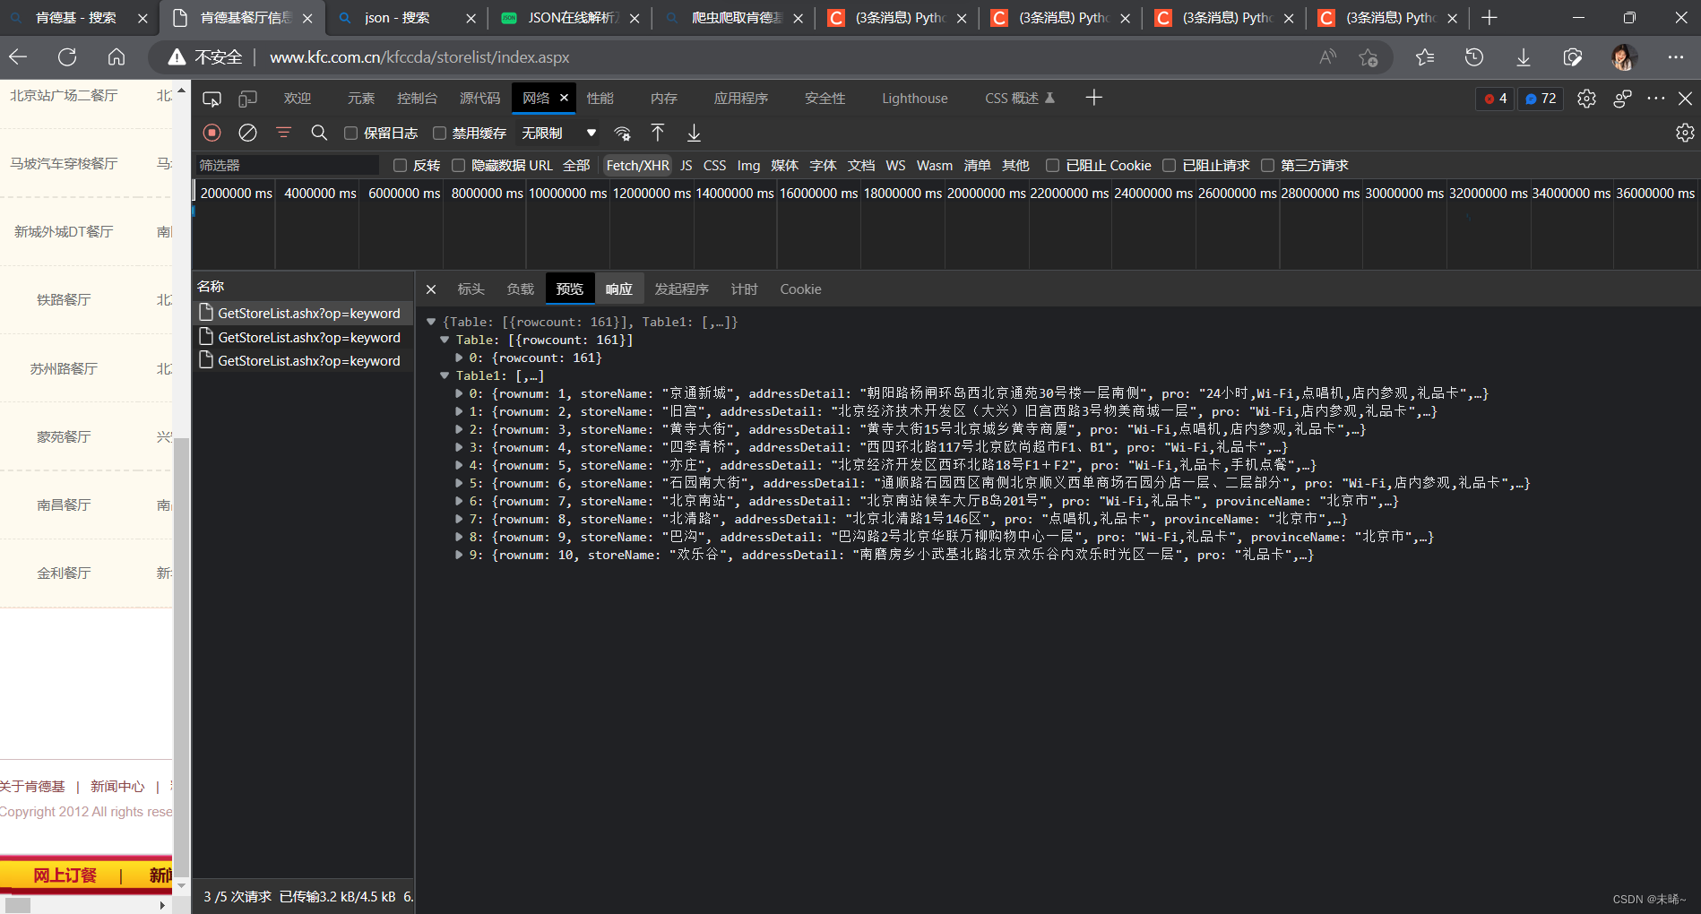The height and width of the screenshot is (914, 1701).
Task: Toggle device emulation icon
Action: click(x=248, y=99)
